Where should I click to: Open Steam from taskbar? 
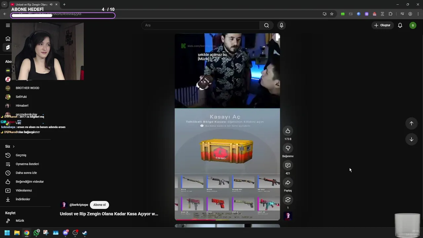pyautogui.click(x=85, y=233)
